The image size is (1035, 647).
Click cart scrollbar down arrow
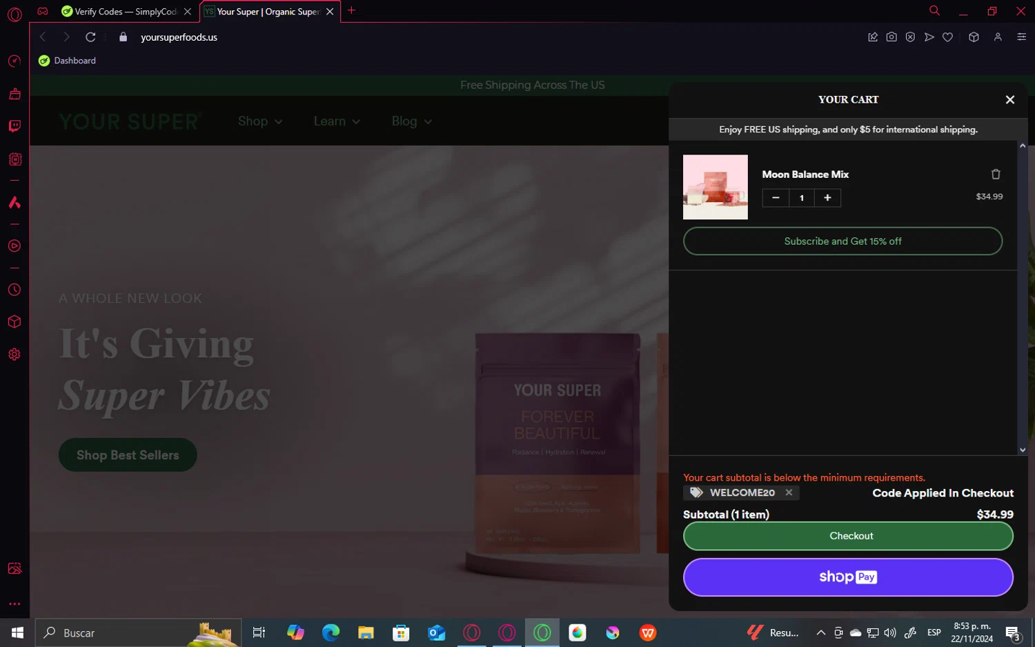(x=1023, y=450)
